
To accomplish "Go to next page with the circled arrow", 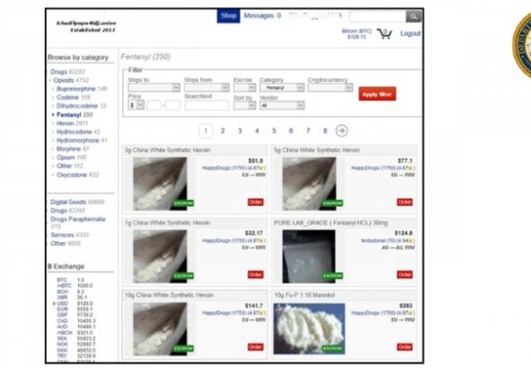I will click(342, 130).
